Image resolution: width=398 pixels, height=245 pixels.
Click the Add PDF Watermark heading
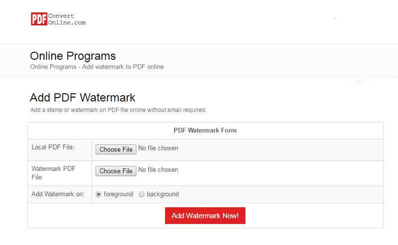[83, 98]
